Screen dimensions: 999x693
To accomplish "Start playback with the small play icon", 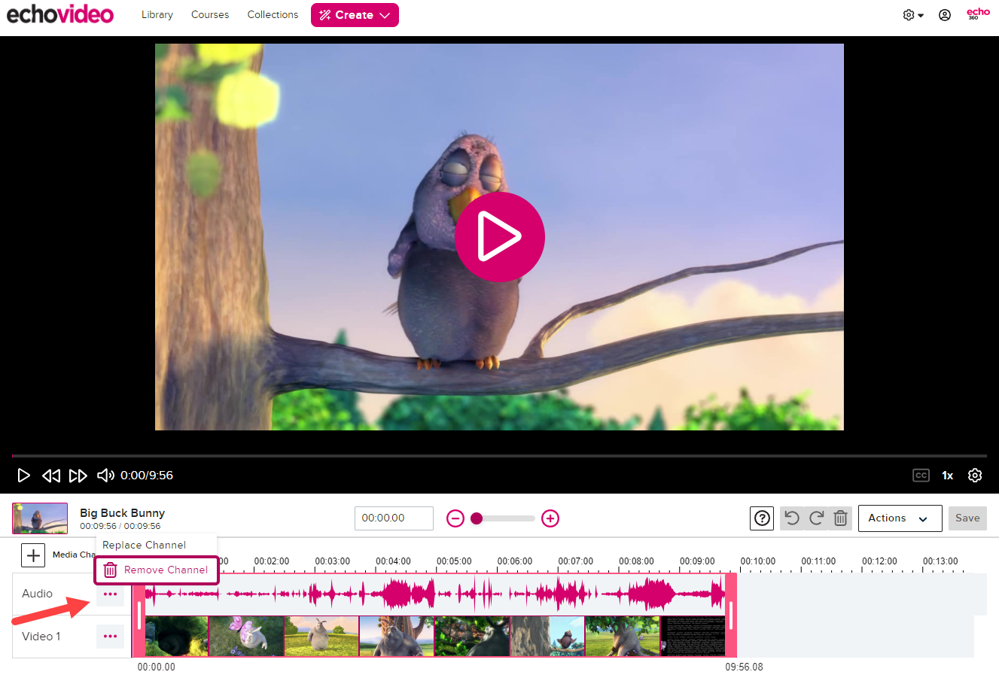I will (x=24, y=476).
